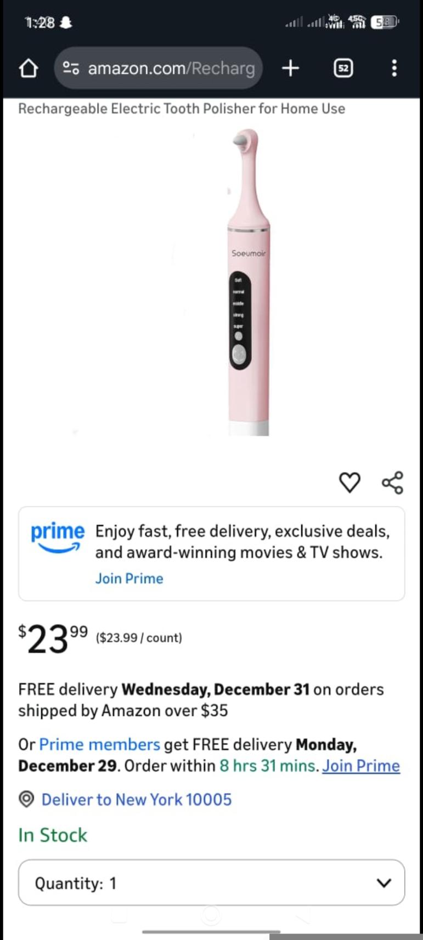Tap the battery indicator in status bar
Viewport: 423px width, 940px height.
point(384,22)
